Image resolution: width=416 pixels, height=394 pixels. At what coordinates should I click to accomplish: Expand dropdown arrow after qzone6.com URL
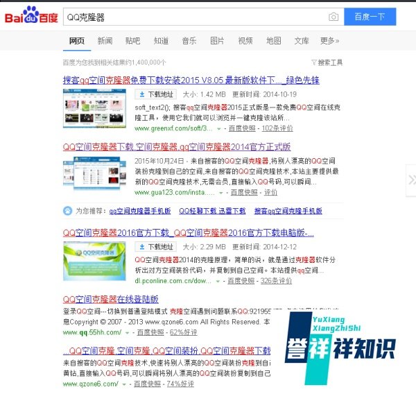coord(124,384)
